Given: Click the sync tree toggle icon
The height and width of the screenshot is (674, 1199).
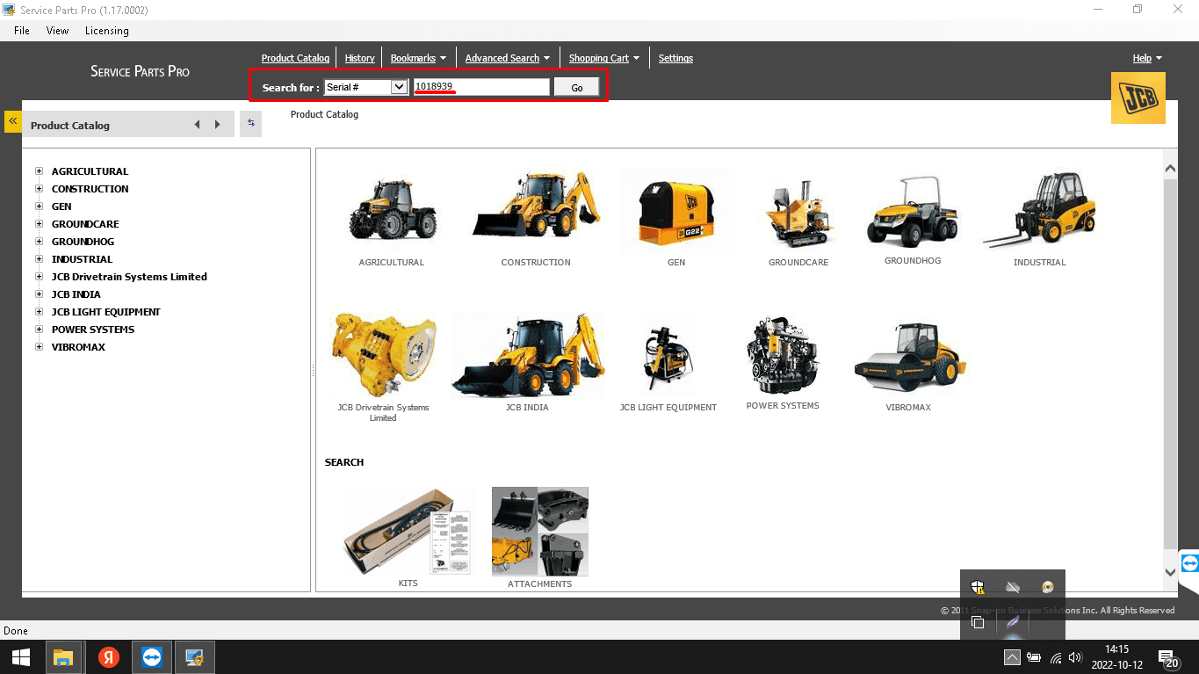Looking at the screenshot, I should [250, 124].
